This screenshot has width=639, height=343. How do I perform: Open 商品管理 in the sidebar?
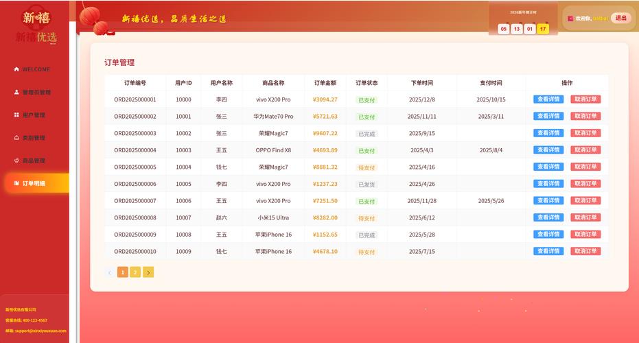pyautogui.click(x=34, y=161)
